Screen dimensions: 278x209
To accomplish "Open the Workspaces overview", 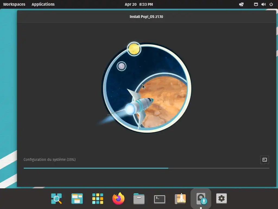I will click(14, 4).
